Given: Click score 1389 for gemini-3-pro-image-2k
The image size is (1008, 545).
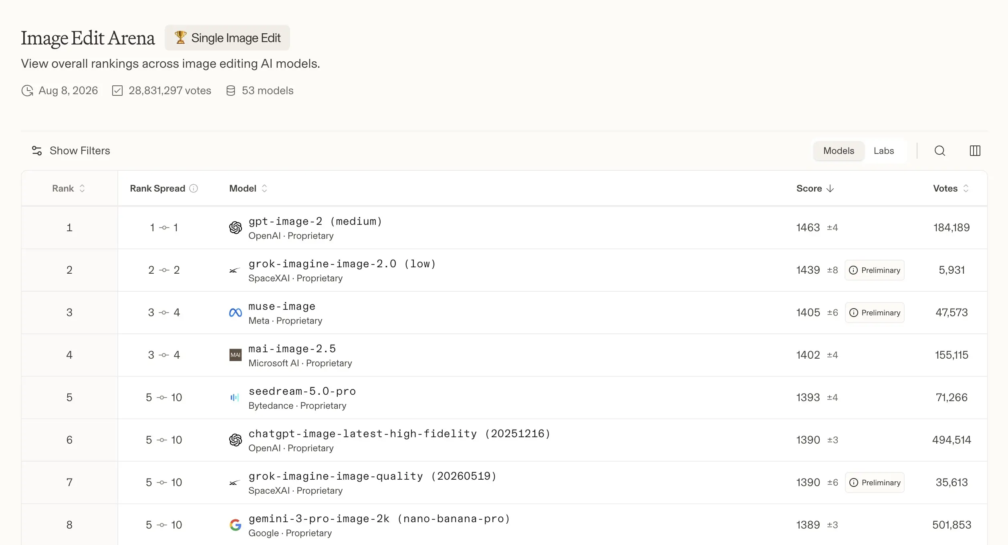Looking at the screenshot, I should 808,525.
